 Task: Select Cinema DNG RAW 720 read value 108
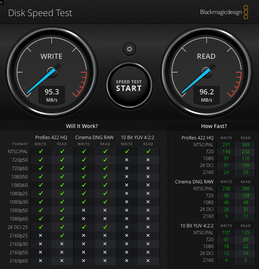(x=246, y=196)
